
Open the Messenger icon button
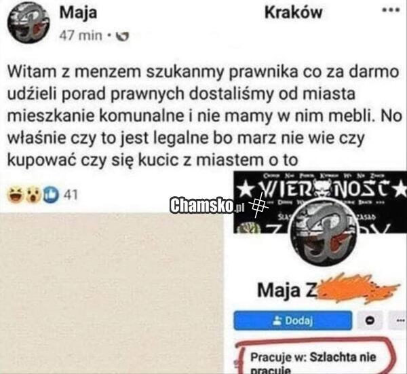click(370, 320)
